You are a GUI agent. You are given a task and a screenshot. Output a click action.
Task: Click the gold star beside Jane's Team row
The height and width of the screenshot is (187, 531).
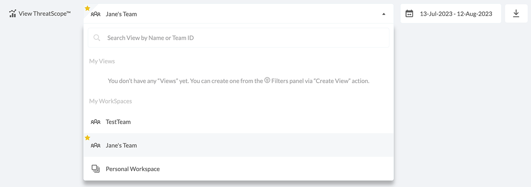point(87,138)
